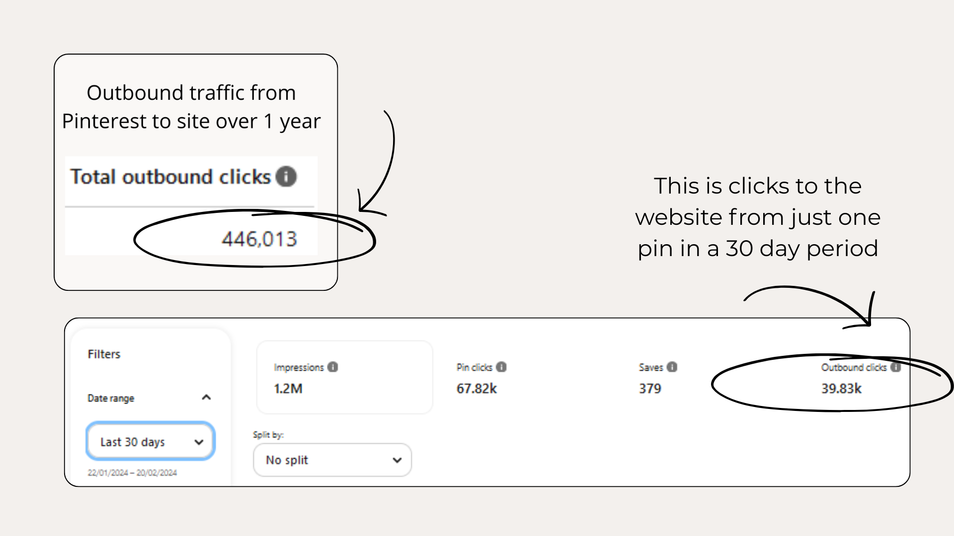Click the 39.83k outbound clicks value
The image size is (954, 536).
coord(841,389)
